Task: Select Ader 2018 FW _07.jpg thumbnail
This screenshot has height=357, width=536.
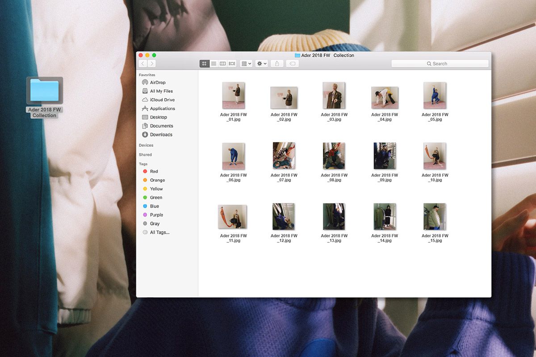Action: (x=284, y=156)
